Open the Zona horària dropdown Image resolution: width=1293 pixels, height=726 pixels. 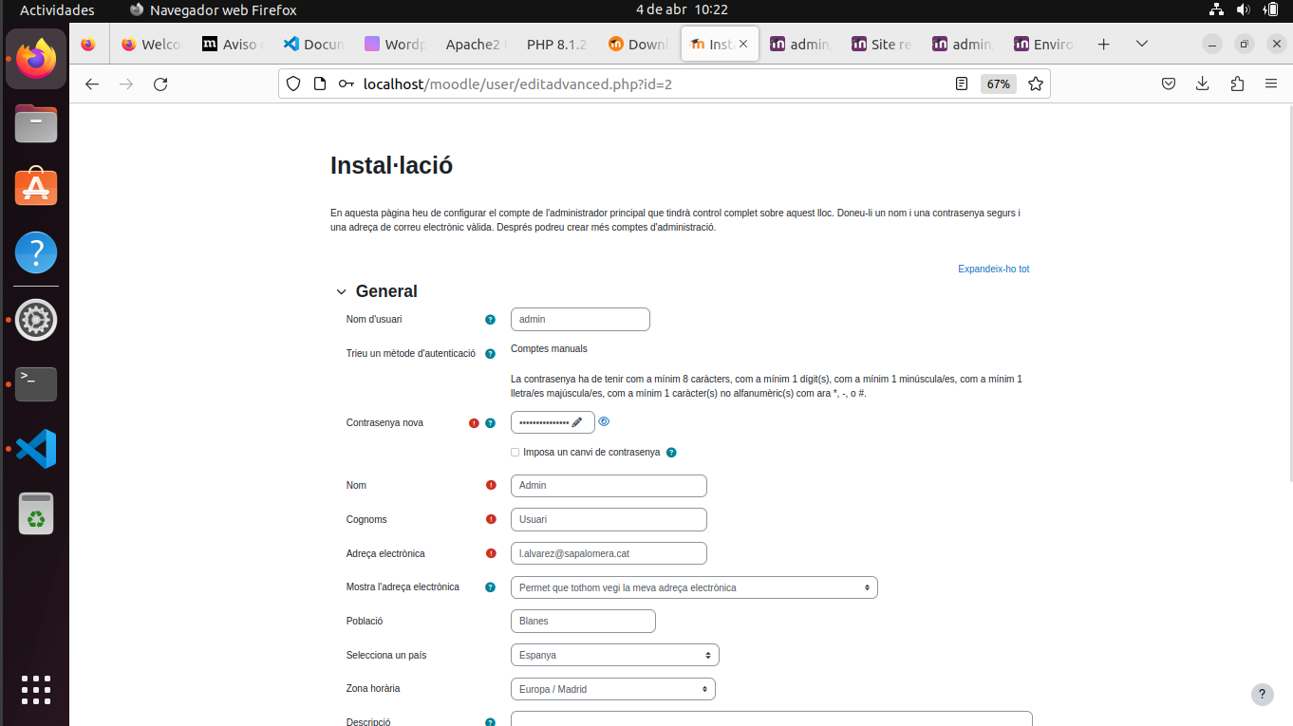(x=612, y=689)
